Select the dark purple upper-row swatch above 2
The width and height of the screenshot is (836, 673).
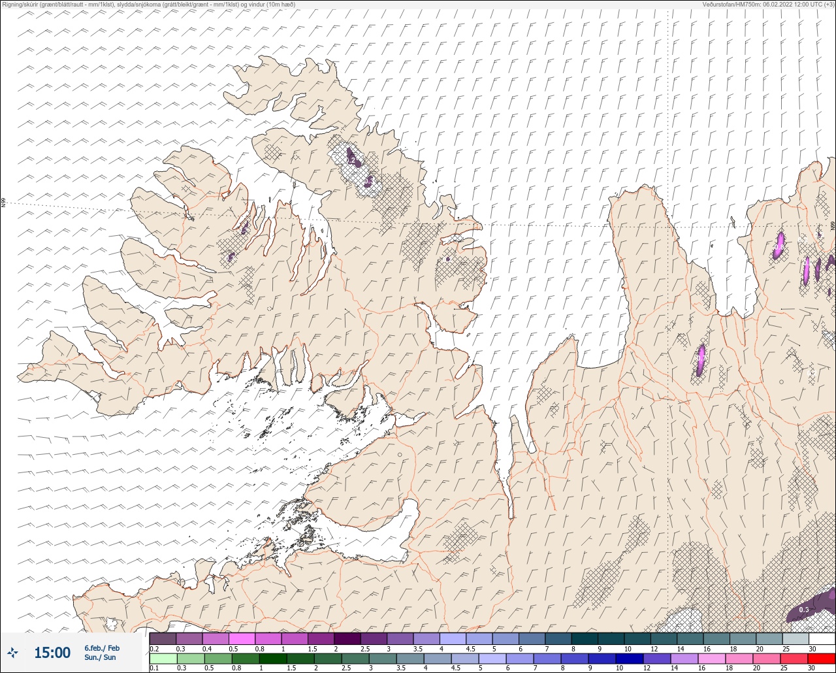(x=347, y=638)
